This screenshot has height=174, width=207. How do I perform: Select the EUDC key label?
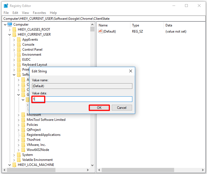click(26, 60)
